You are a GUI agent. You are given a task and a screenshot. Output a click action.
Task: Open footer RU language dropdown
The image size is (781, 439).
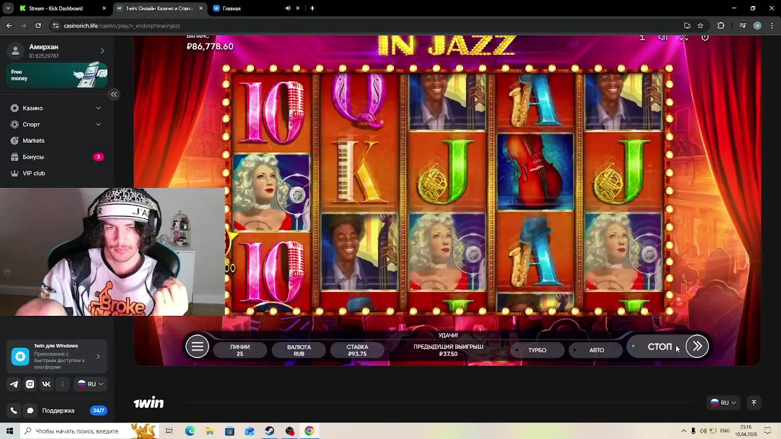724,403
